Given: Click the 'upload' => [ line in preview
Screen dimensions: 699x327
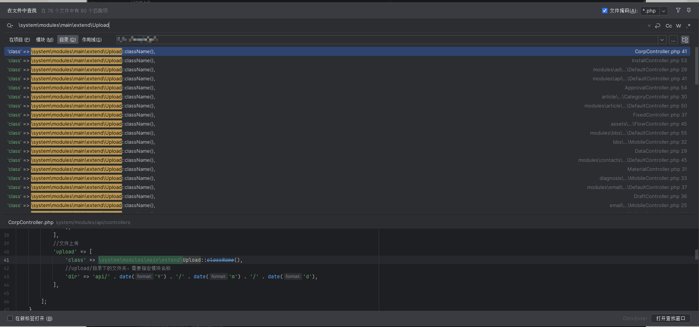Looking at the screenshot, I should (x=73, y=252).
